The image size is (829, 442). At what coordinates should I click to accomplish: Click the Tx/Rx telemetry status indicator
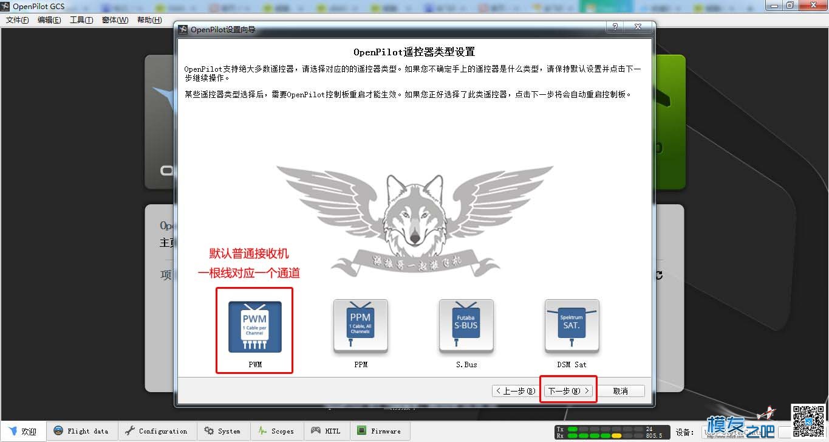612,432
